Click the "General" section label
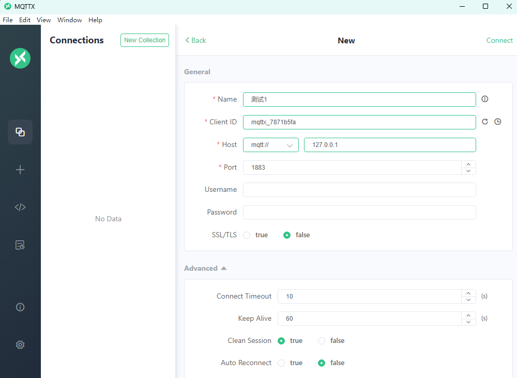This screenshot has height=378, width=517. [x=197, y=72]
